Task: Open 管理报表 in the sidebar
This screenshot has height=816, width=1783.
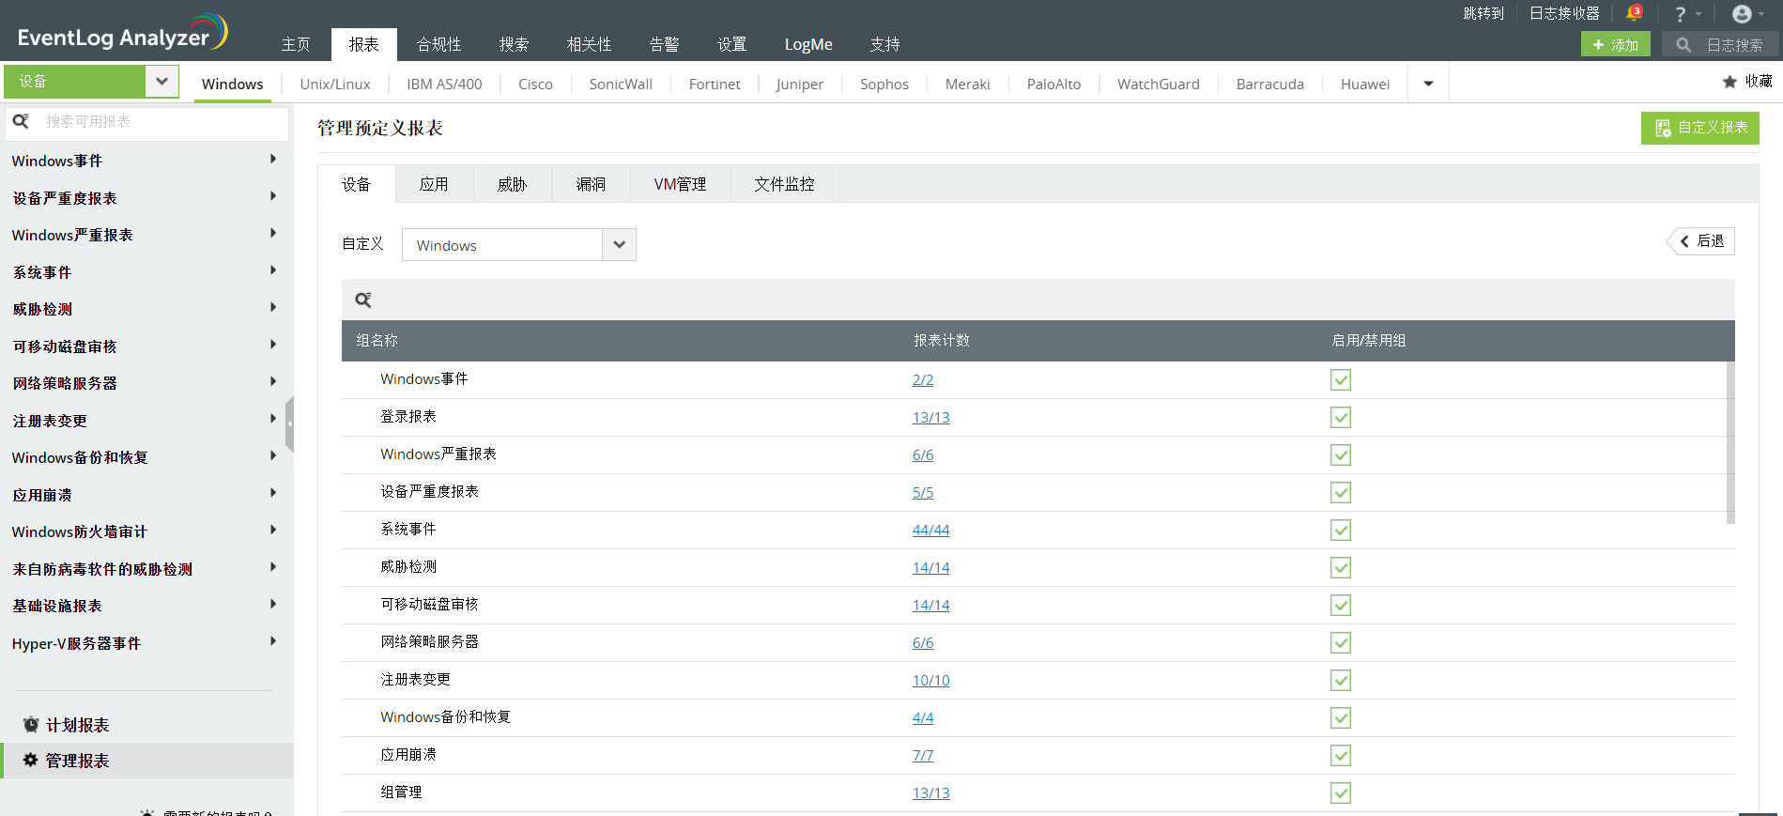Action: (x=146, y=761)
